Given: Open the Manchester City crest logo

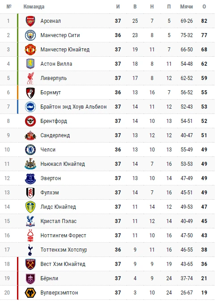Looking at the screenshot, I should (x=30, y=35).
